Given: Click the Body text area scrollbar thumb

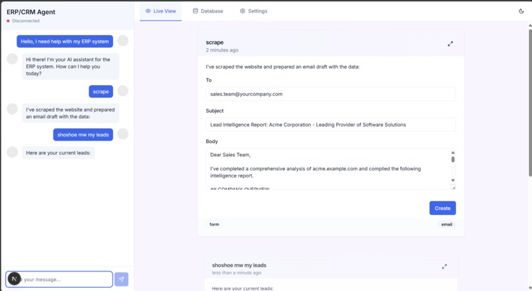Looking at the screenshot, I should point(453,159).
